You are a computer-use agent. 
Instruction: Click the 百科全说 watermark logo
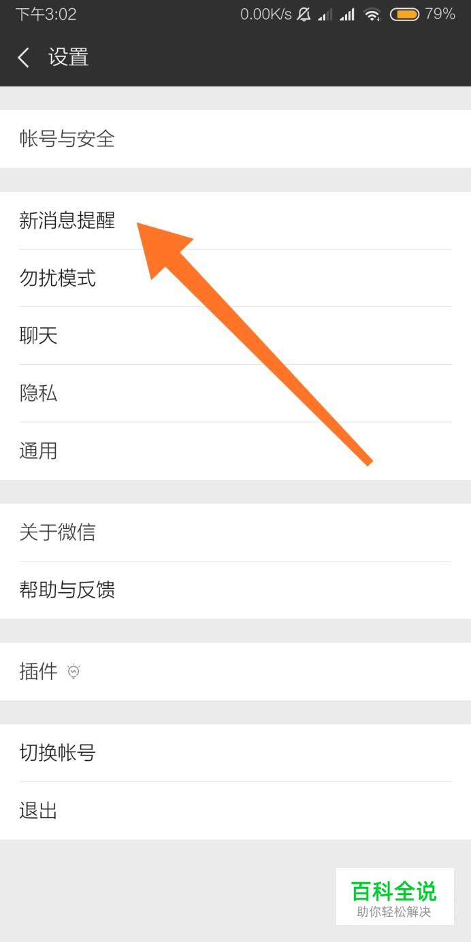(x=395, y=896)
